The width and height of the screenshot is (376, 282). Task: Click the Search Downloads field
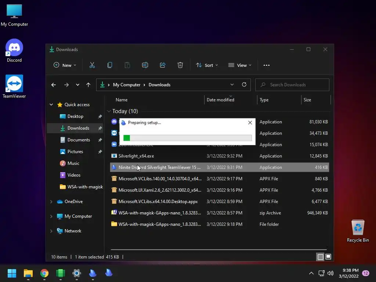point(292,85)
